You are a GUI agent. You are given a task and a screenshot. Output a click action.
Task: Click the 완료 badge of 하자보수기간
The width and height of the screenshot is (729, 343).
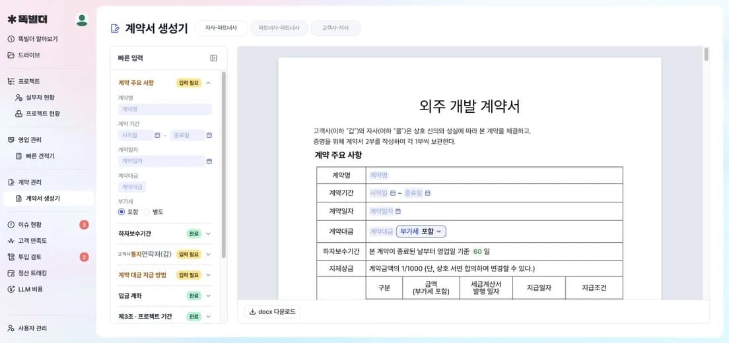point(194,234)
